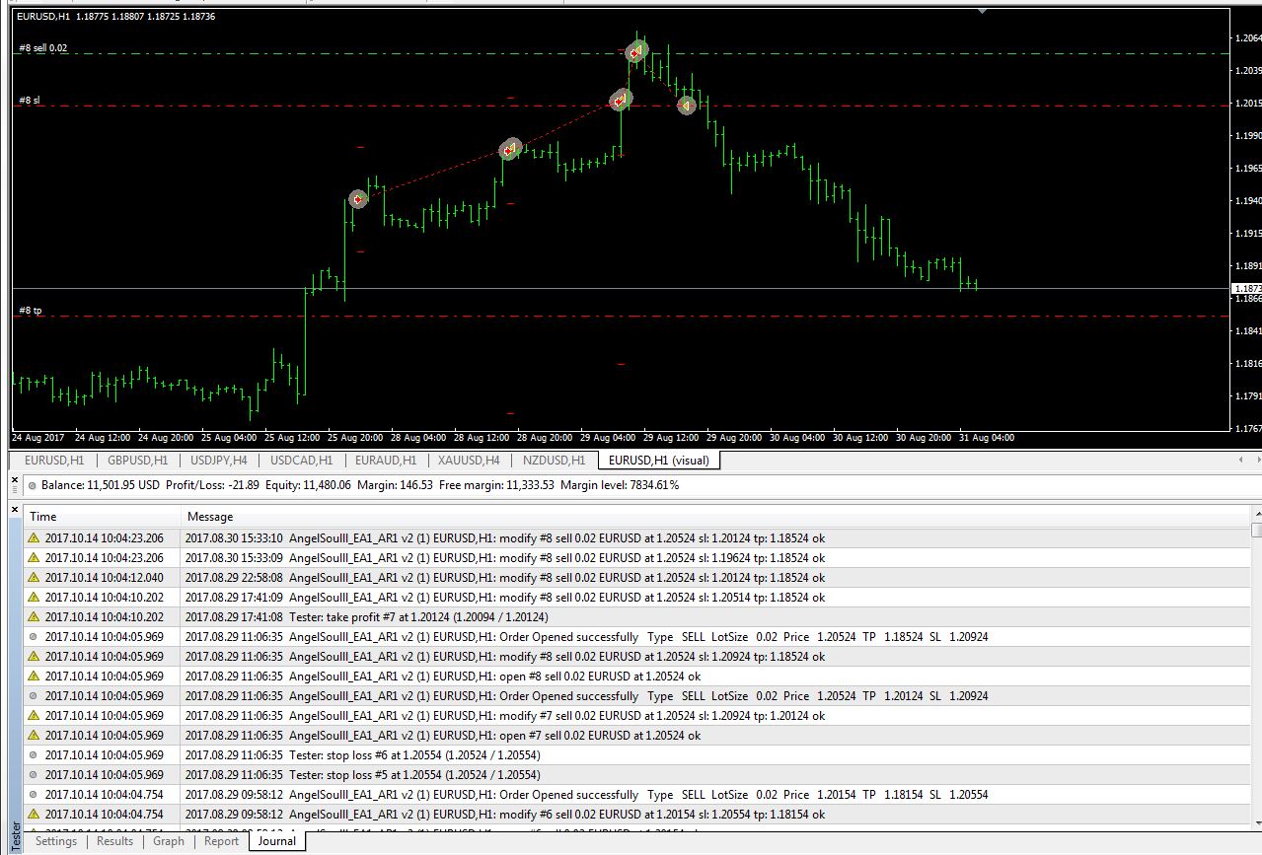Select the USDJPY,H4 chart tab
The height and width of the screenshot is (855, 1262).
click(x=219, y=460)
